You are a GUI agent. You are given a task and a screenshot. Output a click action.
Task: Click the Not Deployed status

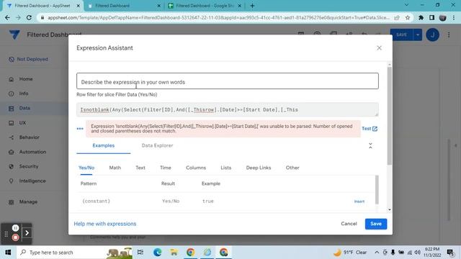pyautogui.click(x=28, y=59)
